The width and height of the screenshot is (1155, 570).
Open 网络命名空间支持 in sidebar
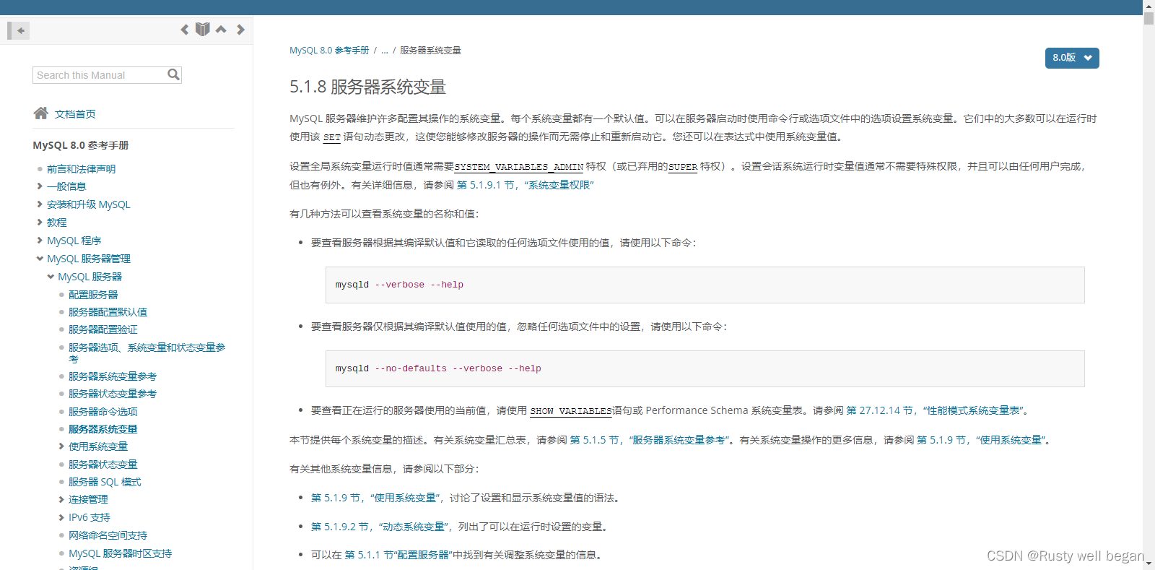click(108, 535)
